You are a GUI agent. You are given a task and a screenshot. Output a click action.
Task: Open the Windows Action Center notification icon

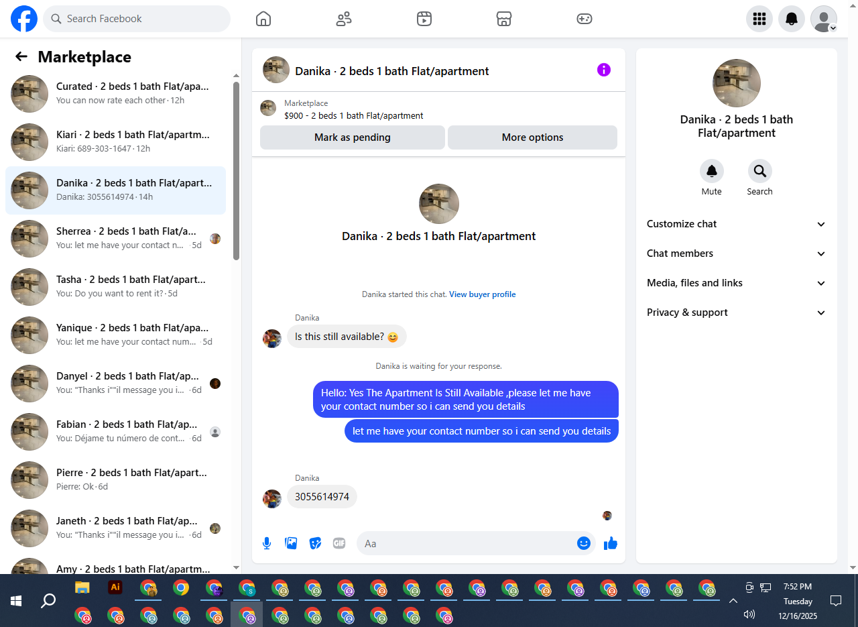pyautogui.click(x=836, y=600)
